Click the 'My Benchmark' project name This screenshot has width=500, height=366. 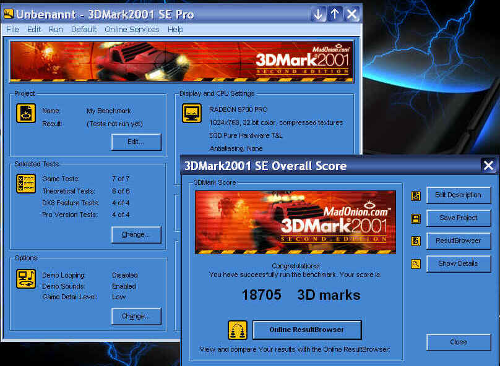[x=109, y=111]
